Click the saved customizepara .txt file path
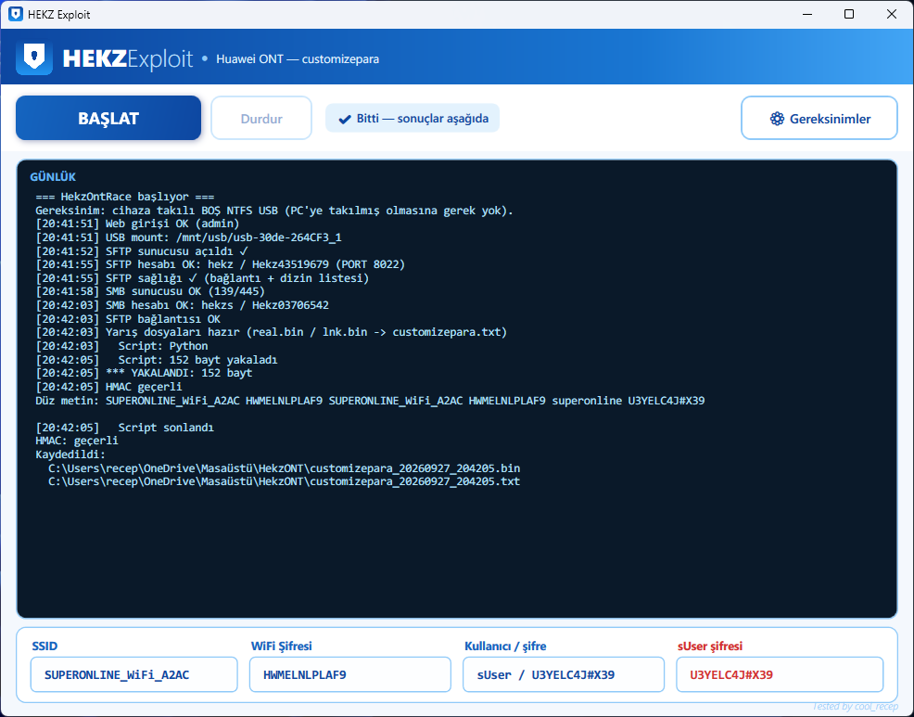 tap(285, 481)
